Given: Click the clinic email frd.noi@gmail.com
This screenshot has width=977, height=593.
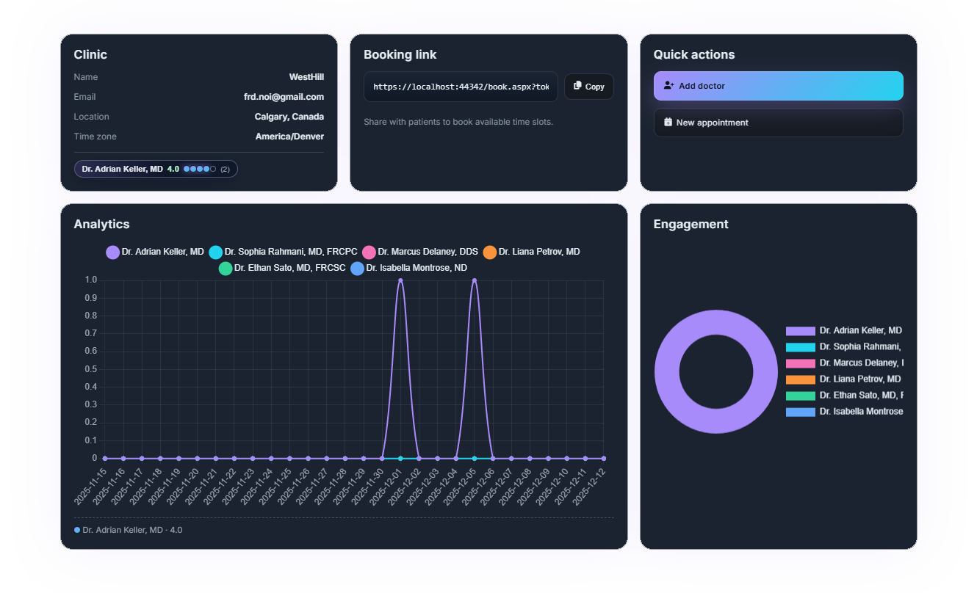Looking at the screenshot, I should [x=284, y=96].
